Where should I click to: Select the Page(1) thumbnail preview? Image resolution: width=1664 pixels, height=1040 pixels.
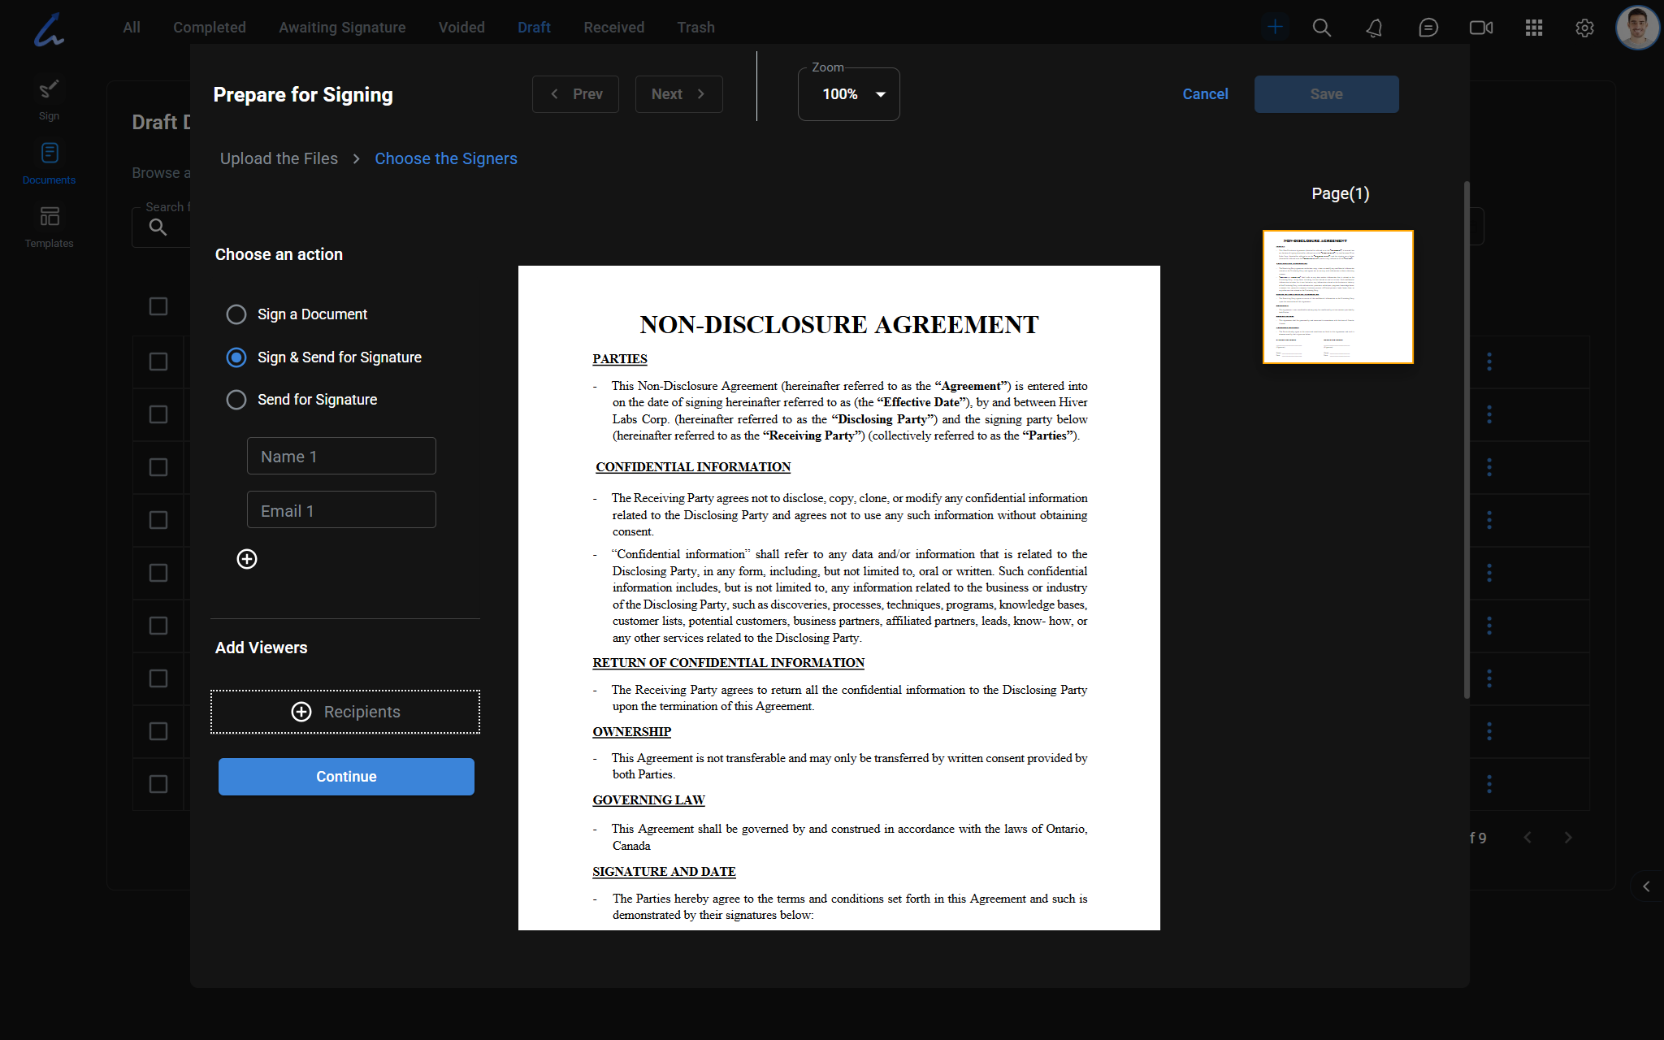pyautogui.click(x=1337, y=297)
